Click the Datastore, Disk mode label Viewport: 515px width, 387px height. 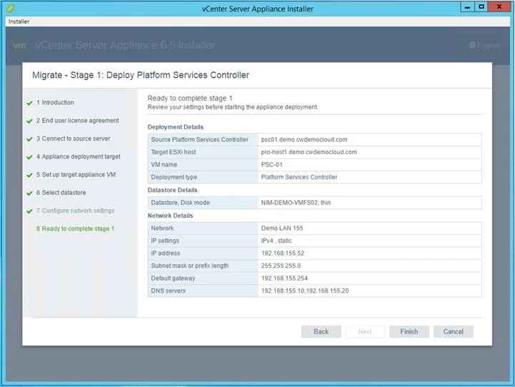[x=180, y=203]
